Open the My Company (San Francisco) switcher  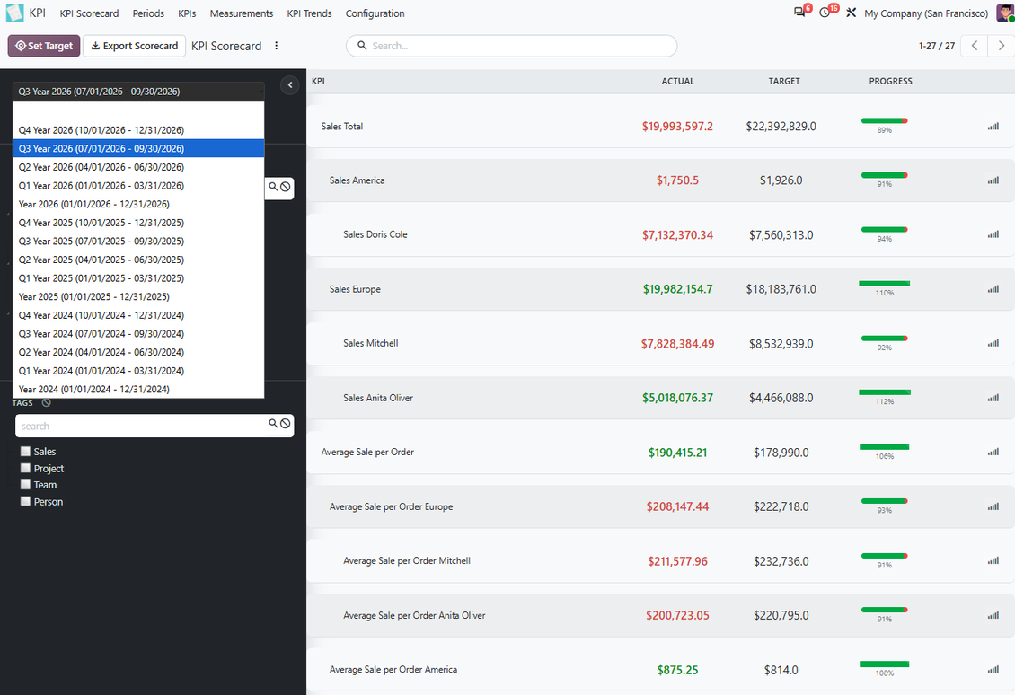(926, 13)
